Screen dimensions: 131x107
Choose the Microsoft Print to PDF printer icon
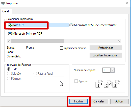10,34
